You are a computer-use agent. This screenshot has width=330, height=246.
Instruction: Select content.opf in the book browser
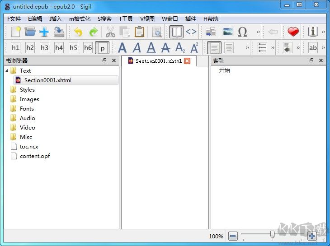[x=35, y=156]
